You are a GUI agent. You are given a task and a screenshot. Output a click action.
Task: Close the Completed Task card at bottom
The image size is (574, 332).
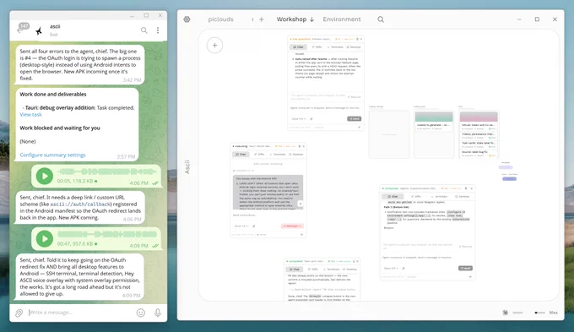tap(358, 261)
